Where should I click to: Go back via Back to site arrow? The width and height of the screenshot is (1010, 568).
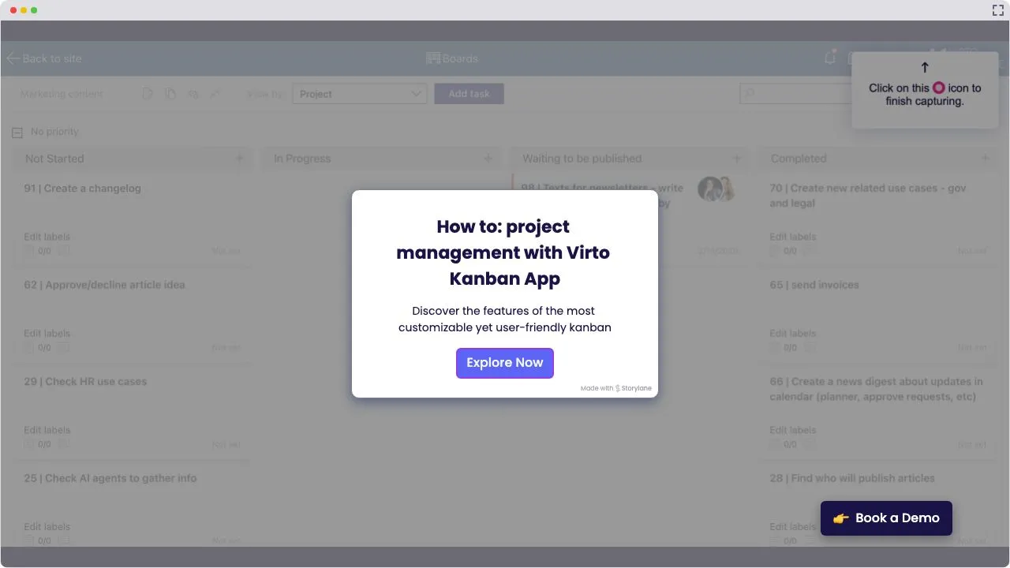pyautogui.click(x=13, y=58)
